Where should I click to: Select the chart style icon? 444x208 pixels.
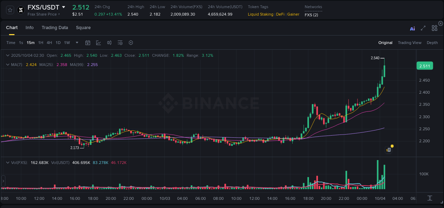98,43
